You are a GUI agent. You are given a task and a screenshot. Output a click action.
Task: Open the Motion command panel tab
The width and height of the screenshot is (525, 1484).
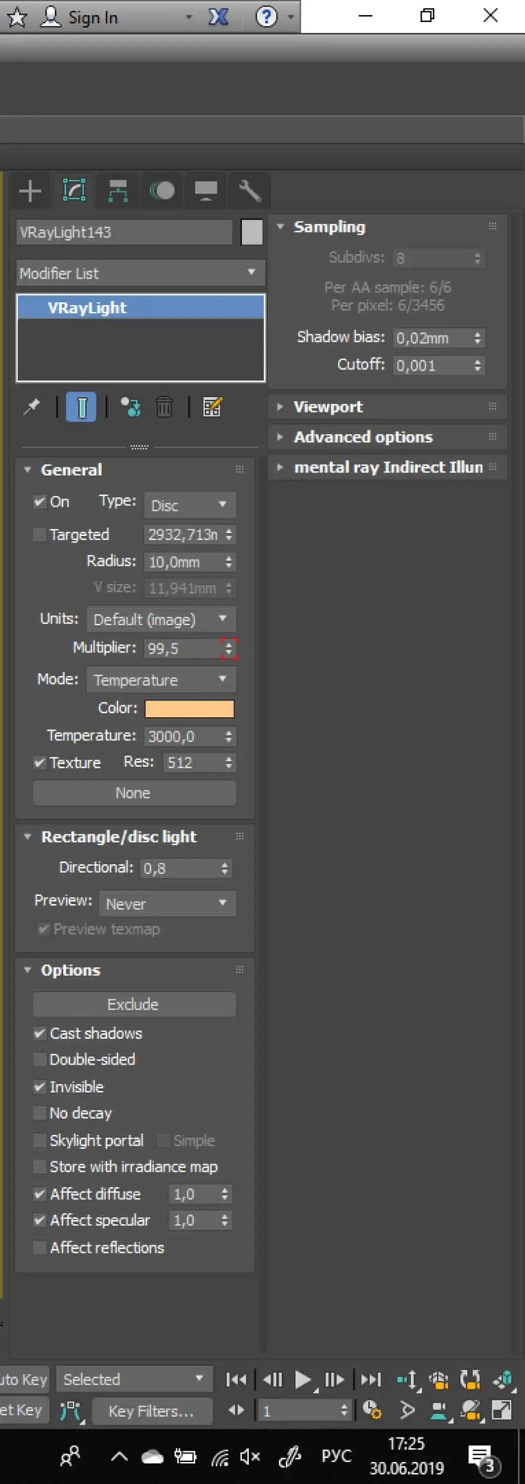[162, 190]
